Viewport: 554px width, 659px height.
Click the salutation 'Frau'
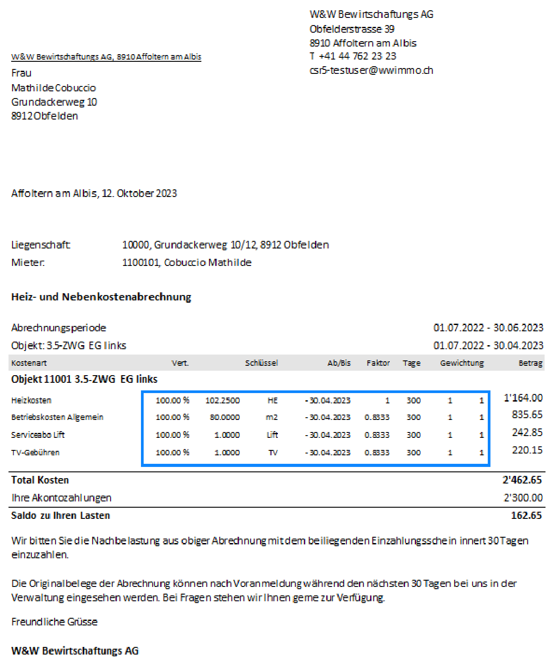(x=21, y=73)
